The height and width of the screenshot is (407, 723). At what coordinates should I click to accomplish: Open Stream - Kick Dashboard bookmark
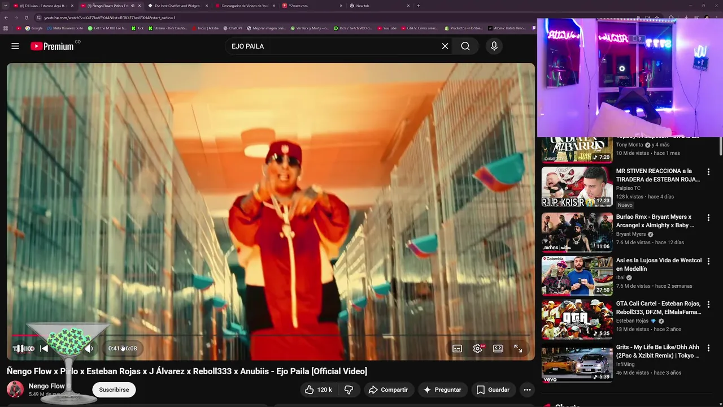(168, 28)
